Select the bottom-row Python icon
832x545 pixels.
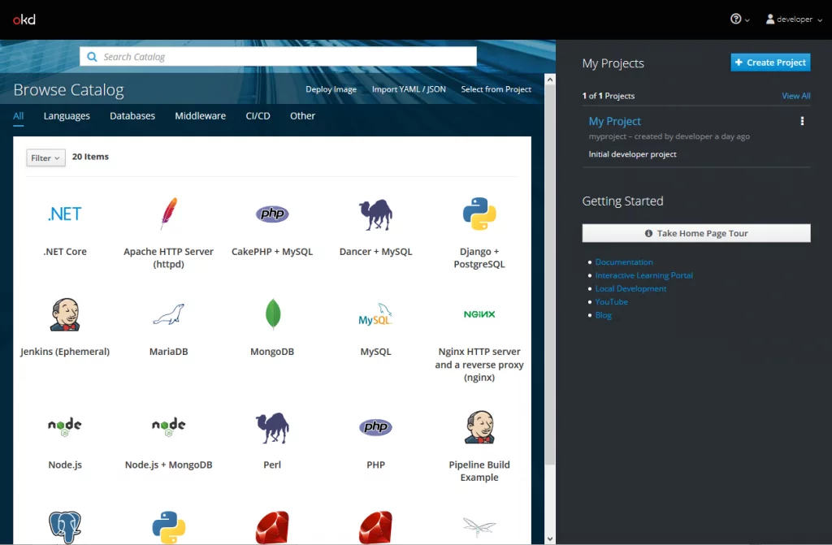(169, 527)
